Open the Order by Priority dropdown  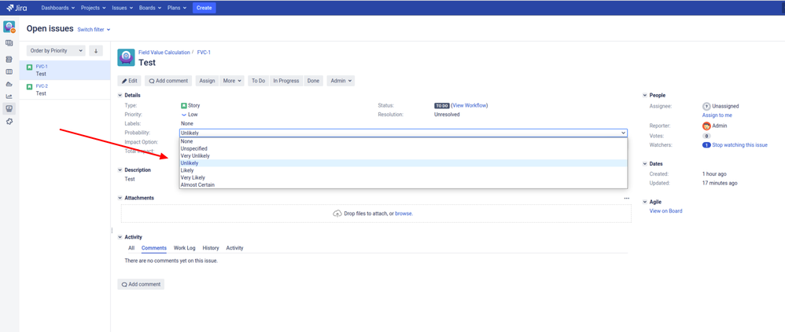[56, 50]
